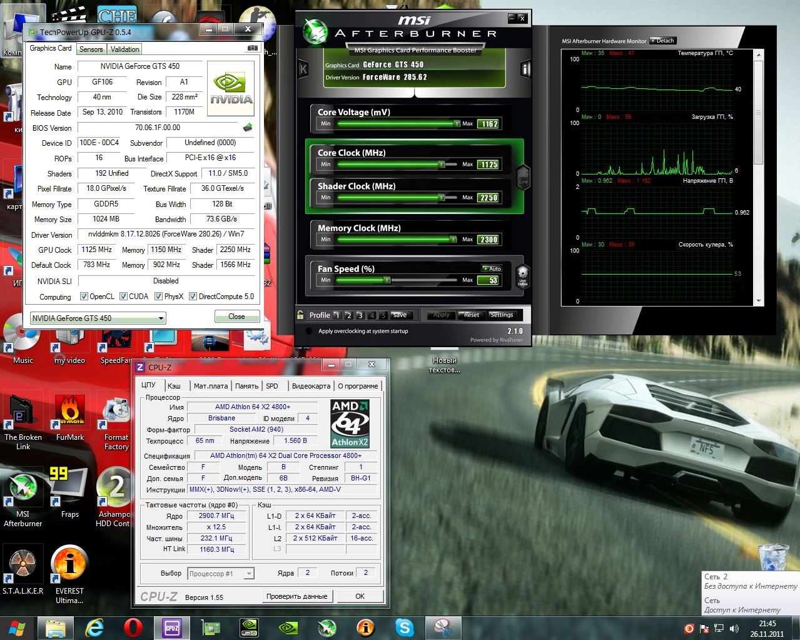
Task: Toggle the fan speed Auto button
Action: coord(491,268)
